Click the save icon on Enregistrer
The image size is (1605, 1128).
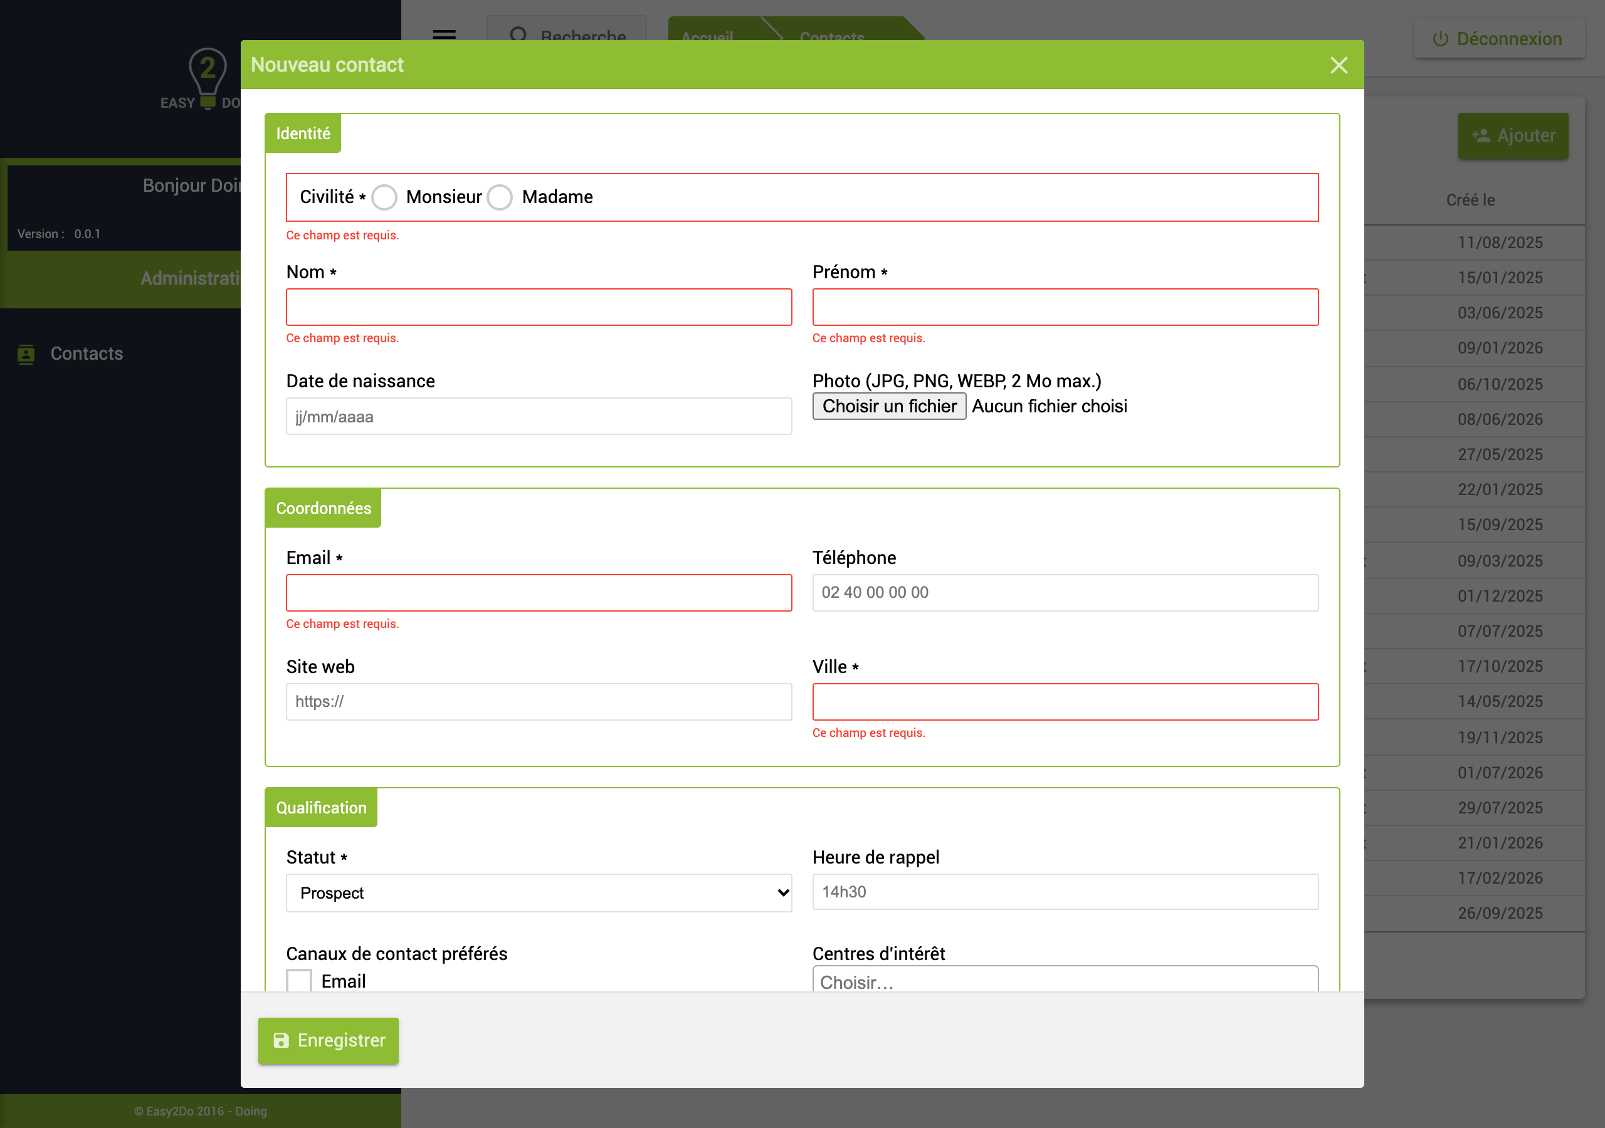[281, 1040]
